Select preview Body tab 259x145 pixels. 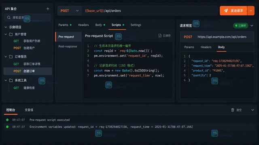221,47
